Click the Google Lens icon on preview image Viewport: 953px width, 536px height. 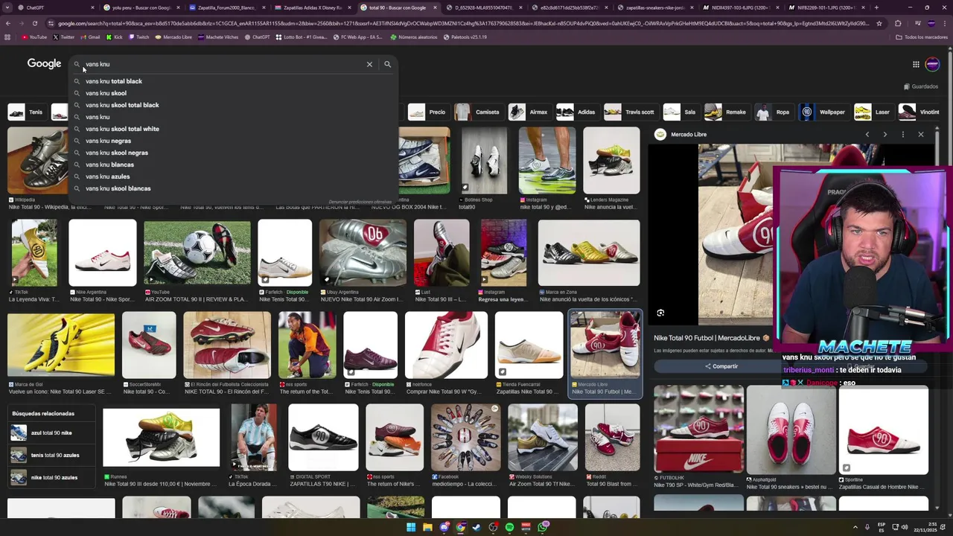[660, 313]
